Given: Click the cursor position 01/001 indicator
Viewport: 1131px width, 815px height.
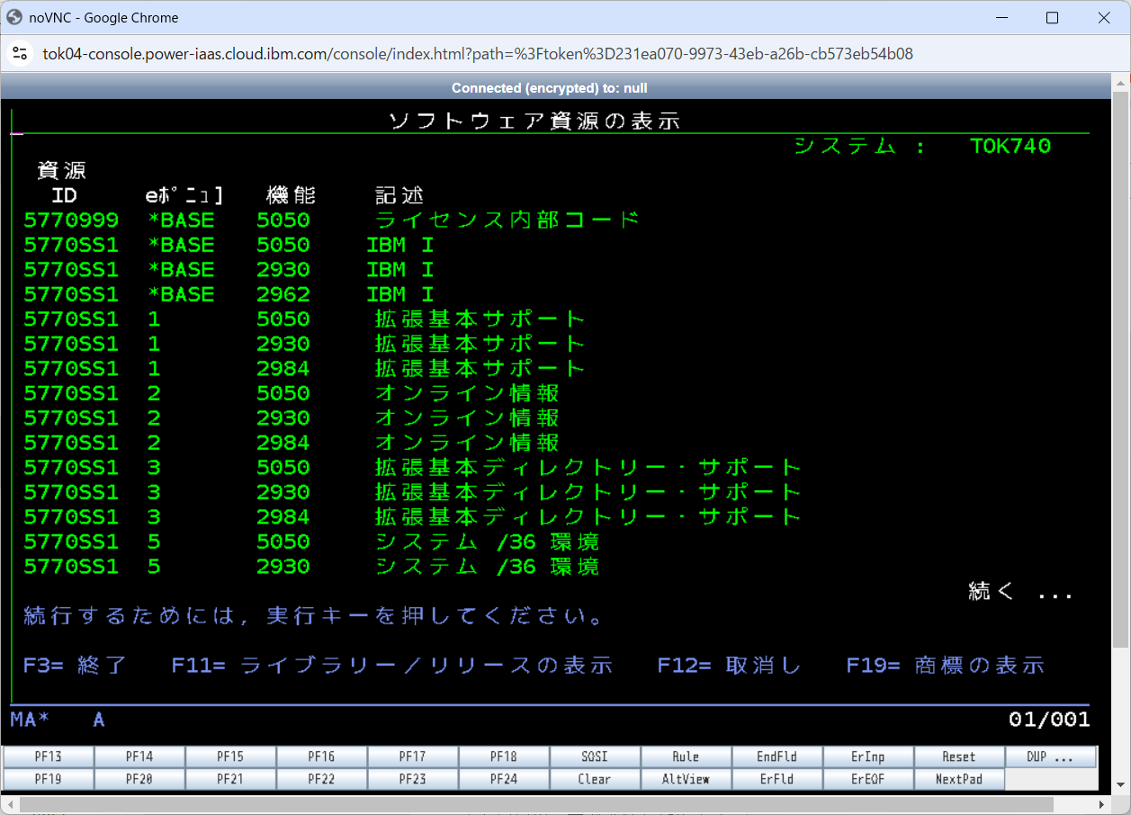Looking at the screenshot, I should coord(1049,720).
